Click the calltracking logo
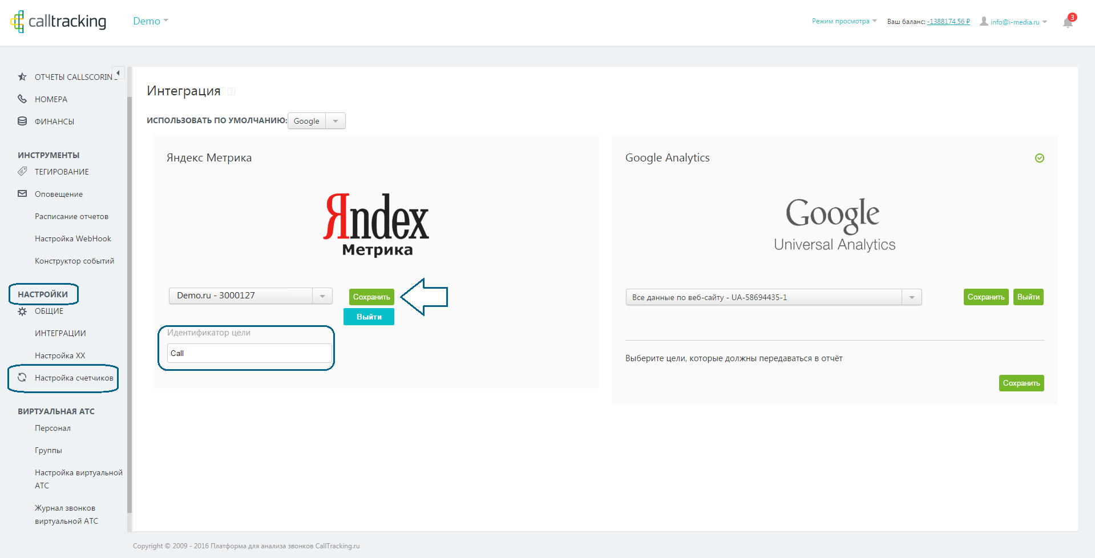This screenshot has height=558, width=1095. 58,22
